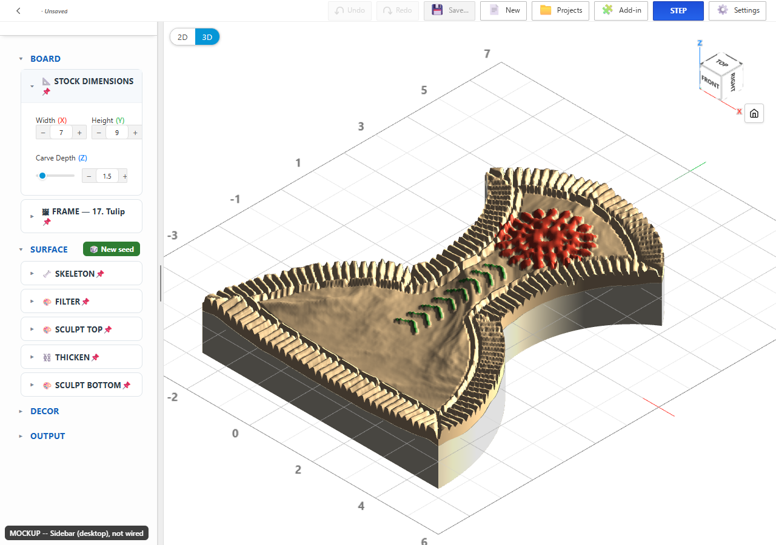Collapse the SURFACE section

(21, 249)
